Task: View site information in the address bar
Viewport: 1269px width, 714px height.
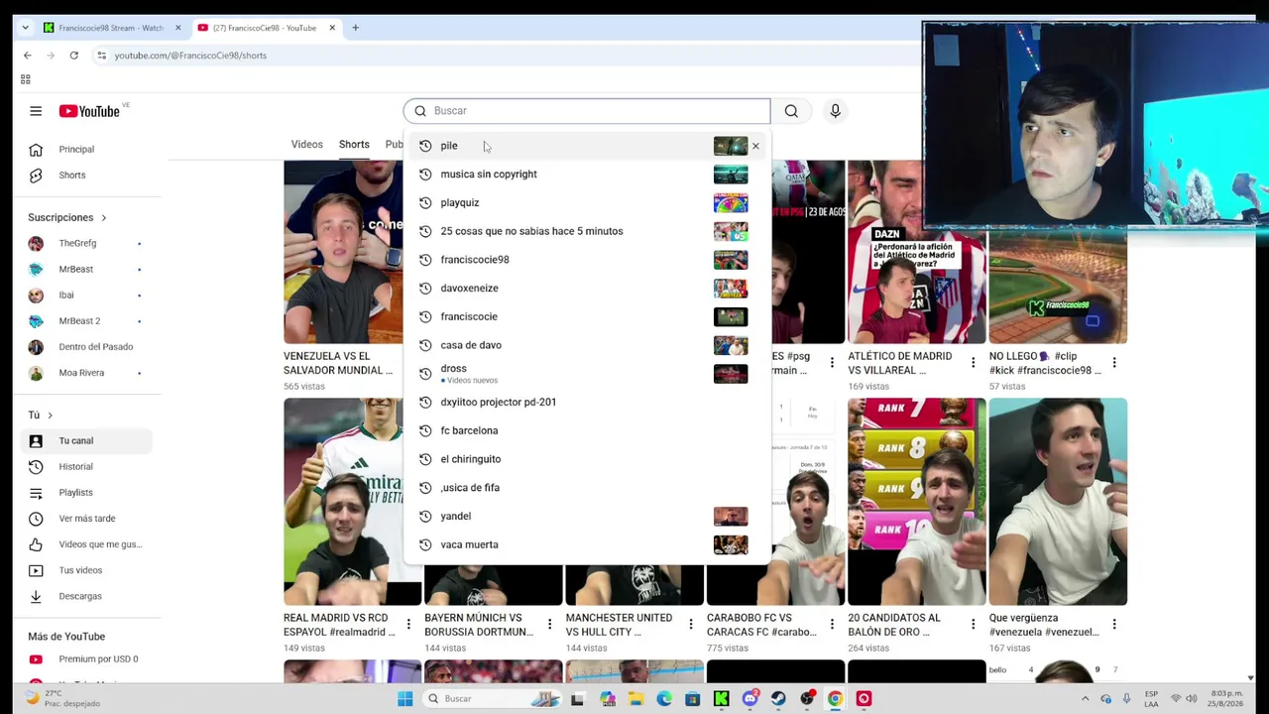Action: pos(101,56)
